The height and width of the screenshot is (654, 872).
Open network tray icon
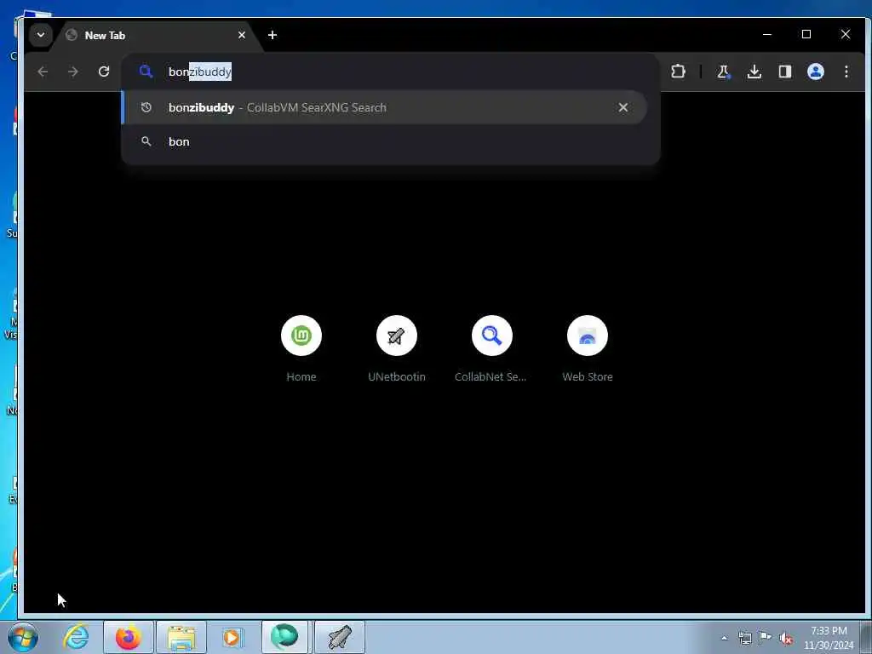(744, 639)
